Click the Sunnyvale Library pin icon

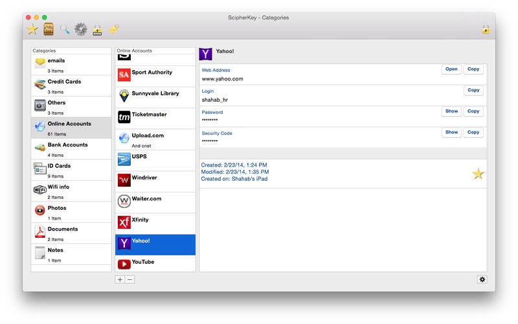(x=124, y=96)
